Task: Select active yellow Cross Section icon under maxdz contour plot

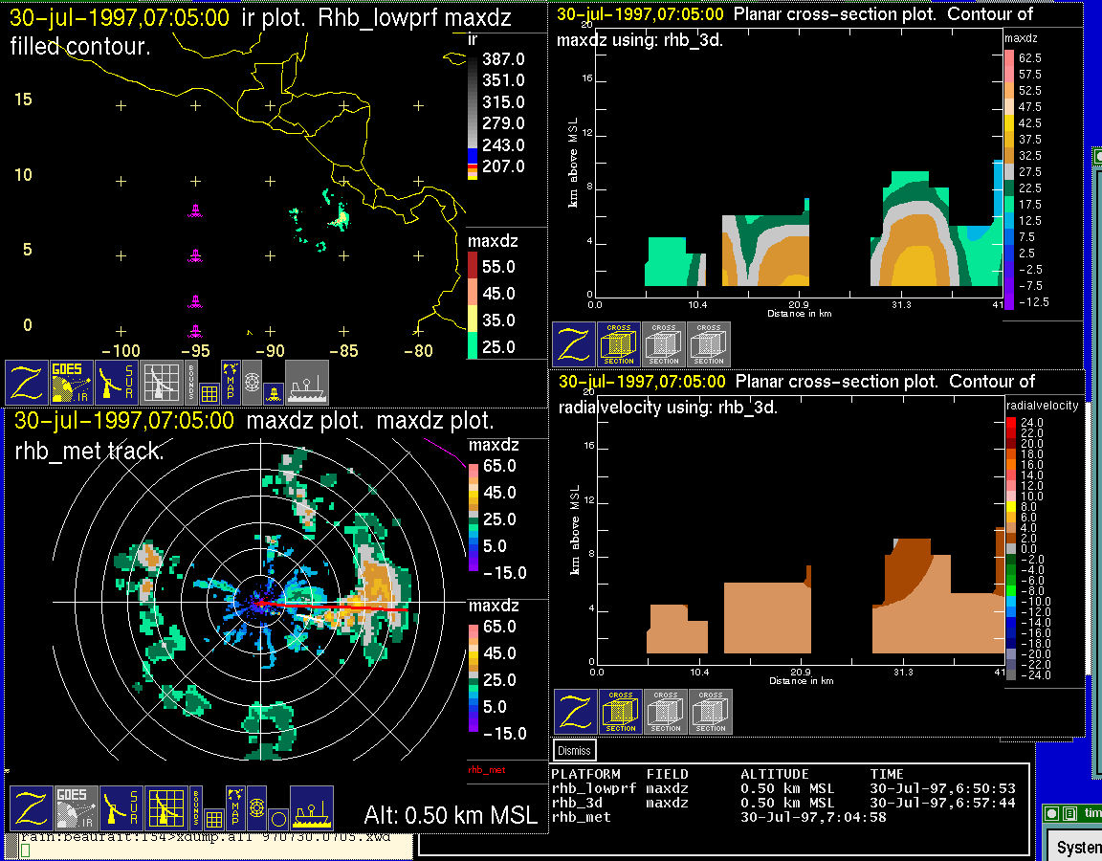Action: pyautogui.click(x=619, y=344)
